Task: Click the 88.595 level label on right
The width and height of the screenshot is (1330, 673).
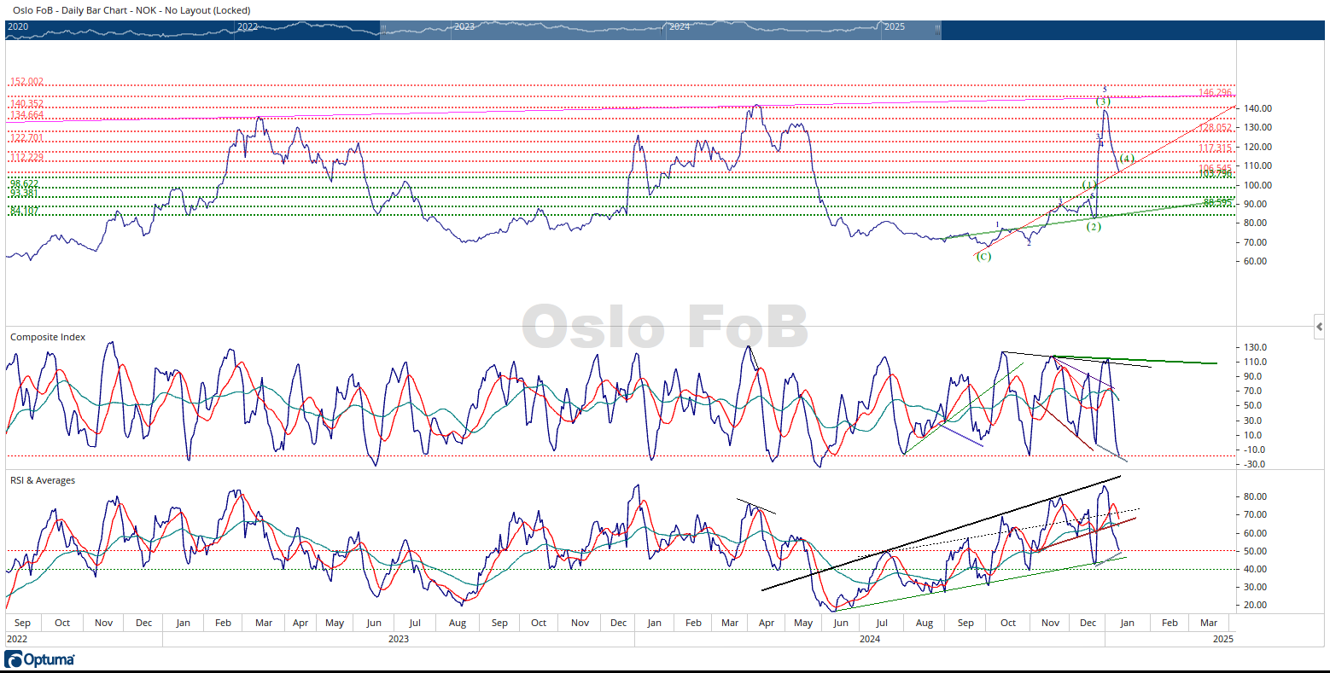Action: (1218, 202)
